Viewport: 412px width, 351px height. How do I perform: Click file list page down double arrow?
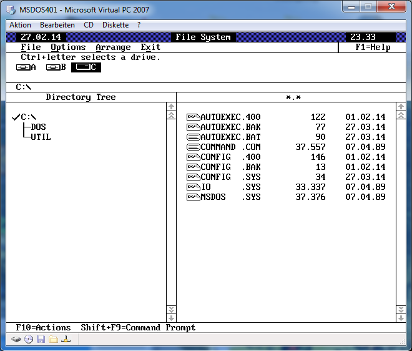[x=401, y=309]
